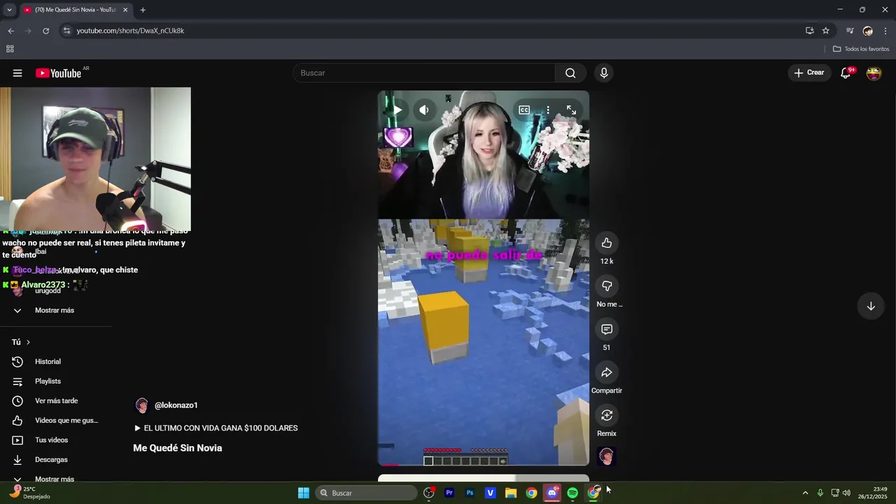Open Ver más tarde in sidebar
This screenshot has height=504, width=896.
[x=56, y=401]
